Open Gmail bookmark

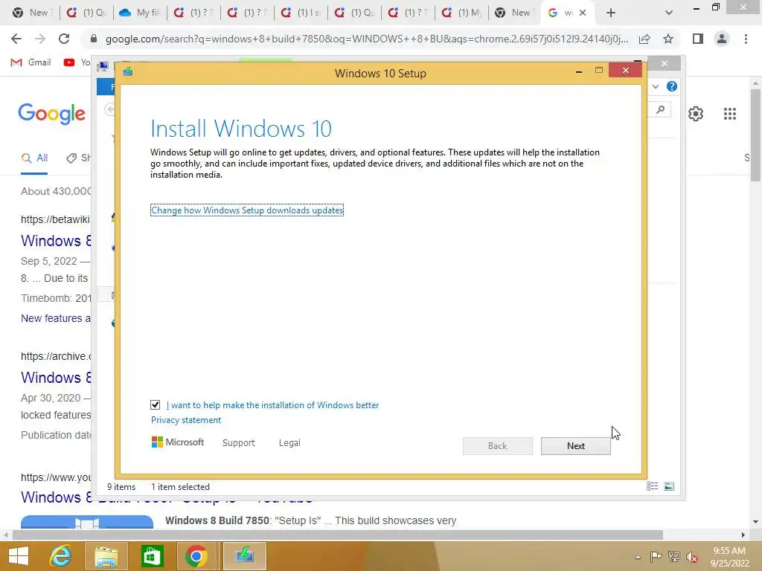click(31, 62)
